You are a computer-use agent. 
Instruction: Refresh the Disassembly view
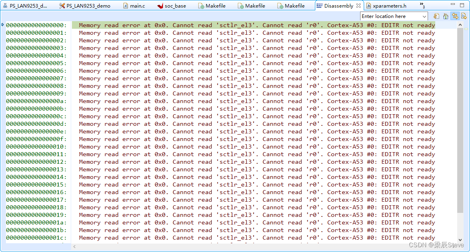coord(437,16)
